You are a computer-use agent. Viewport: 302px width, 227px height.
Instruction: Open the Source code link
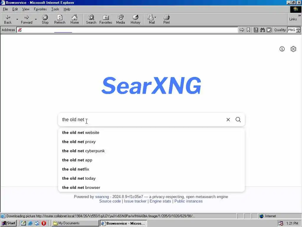click(110, 201)
